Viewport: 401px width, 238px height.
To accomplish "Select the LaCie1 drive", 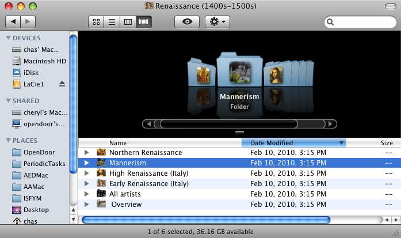I will point(28,84).
